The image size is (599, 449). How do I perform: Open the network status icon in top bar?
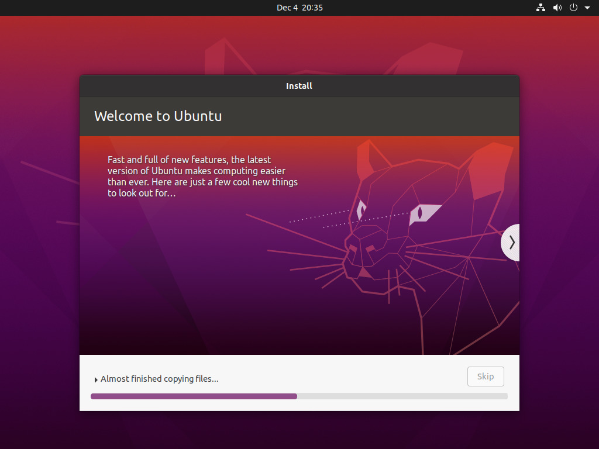(x=541, y=8)
